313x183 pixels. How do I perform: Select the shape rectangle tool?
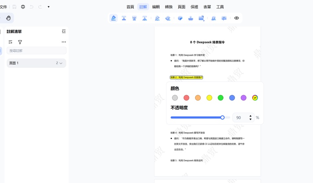tap(201, 18)
